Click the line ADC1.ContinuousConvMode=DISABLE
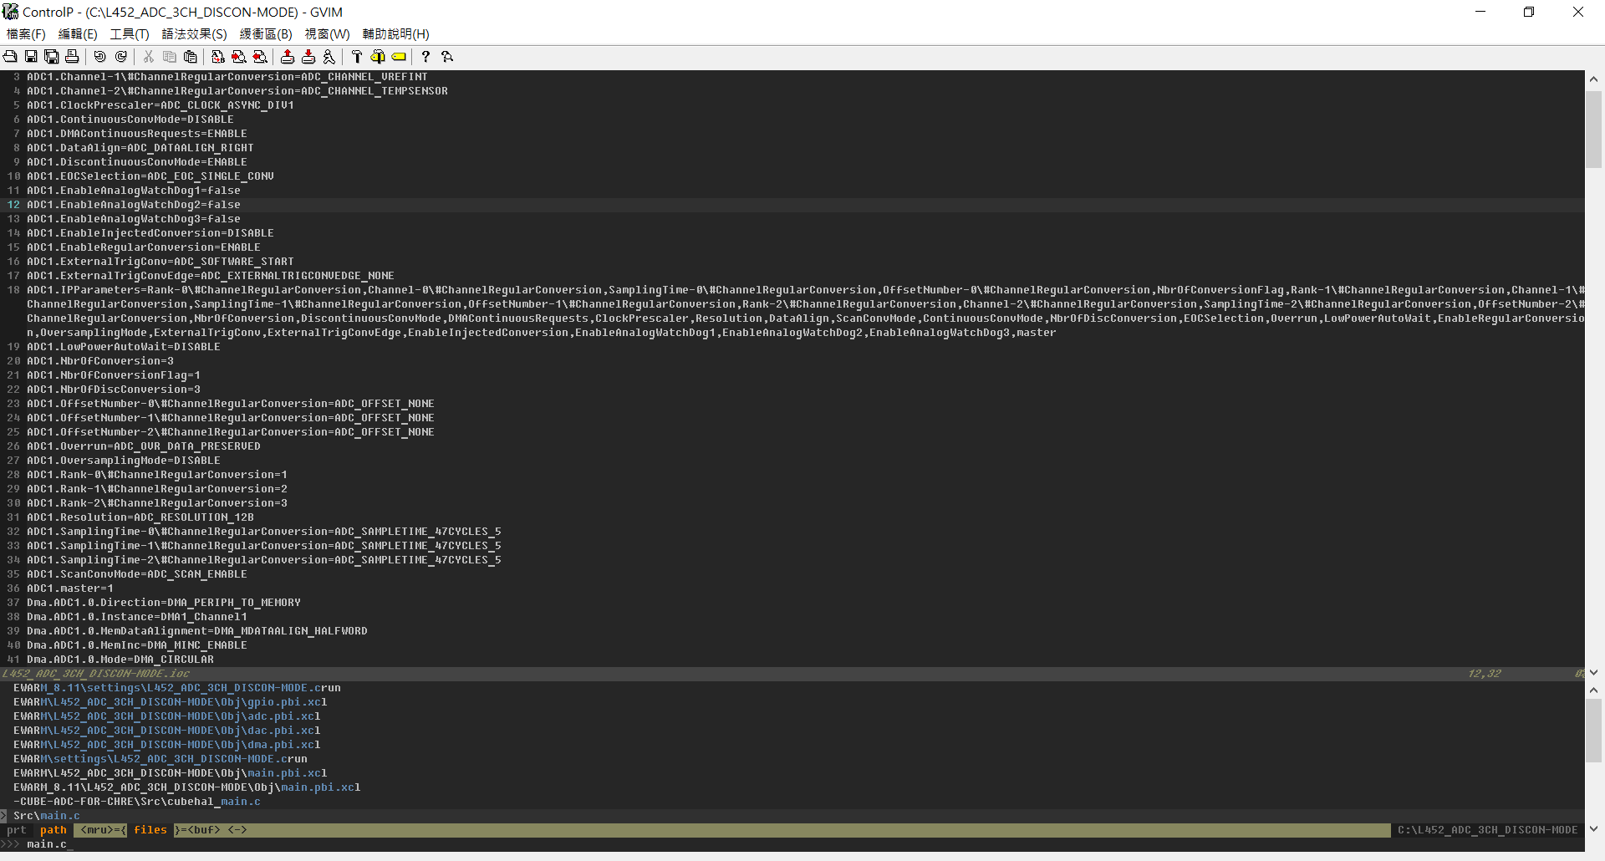 [x=130, y=120]
